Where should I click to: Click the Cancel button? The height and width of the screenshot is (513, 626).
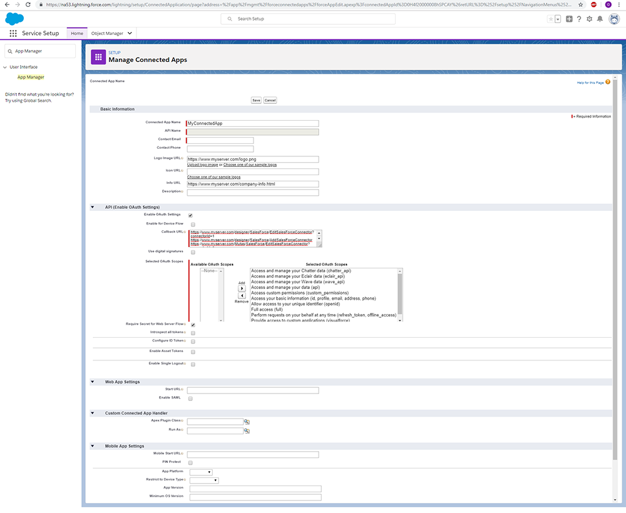270,101
